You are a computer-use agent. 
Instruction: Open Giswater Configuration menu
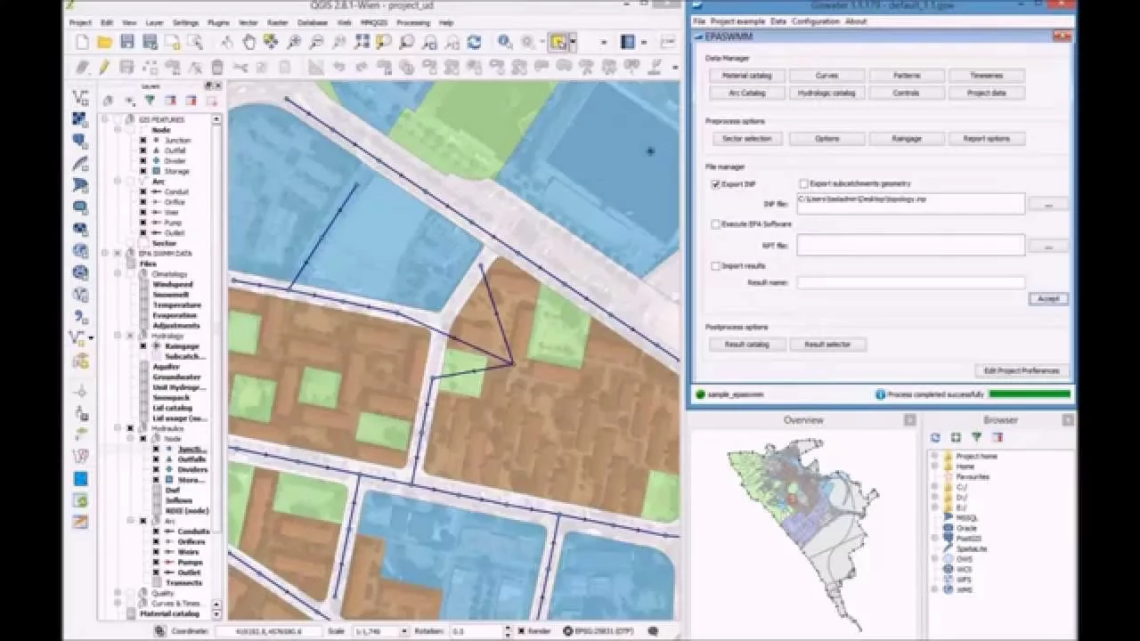(x=816, y=21)
